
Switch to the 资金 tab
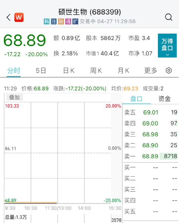coord(164,99)
